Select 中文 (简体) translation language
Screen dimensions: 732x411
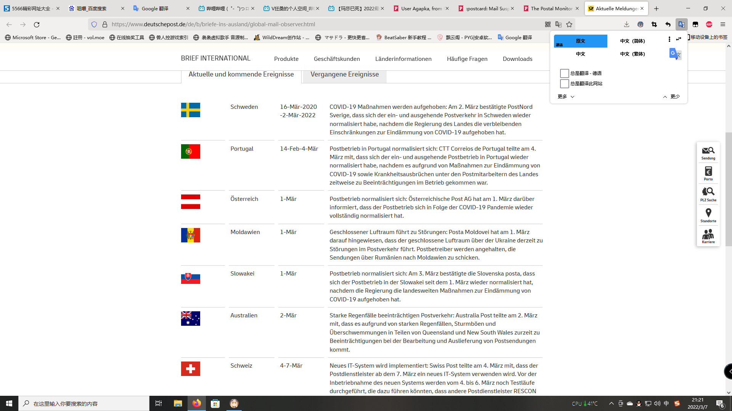(632, 41)
